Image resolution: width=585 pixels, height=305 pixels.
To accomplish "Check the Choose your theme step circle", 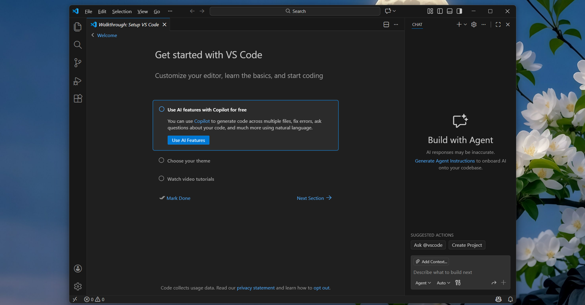I will coord(161,160).
